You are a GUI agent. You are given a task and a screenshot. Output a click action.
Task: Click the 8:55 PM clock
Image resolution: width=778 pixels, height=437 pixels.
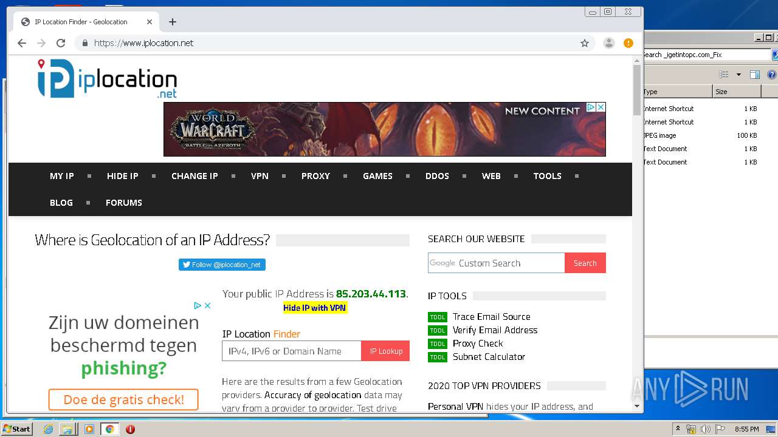747,429
